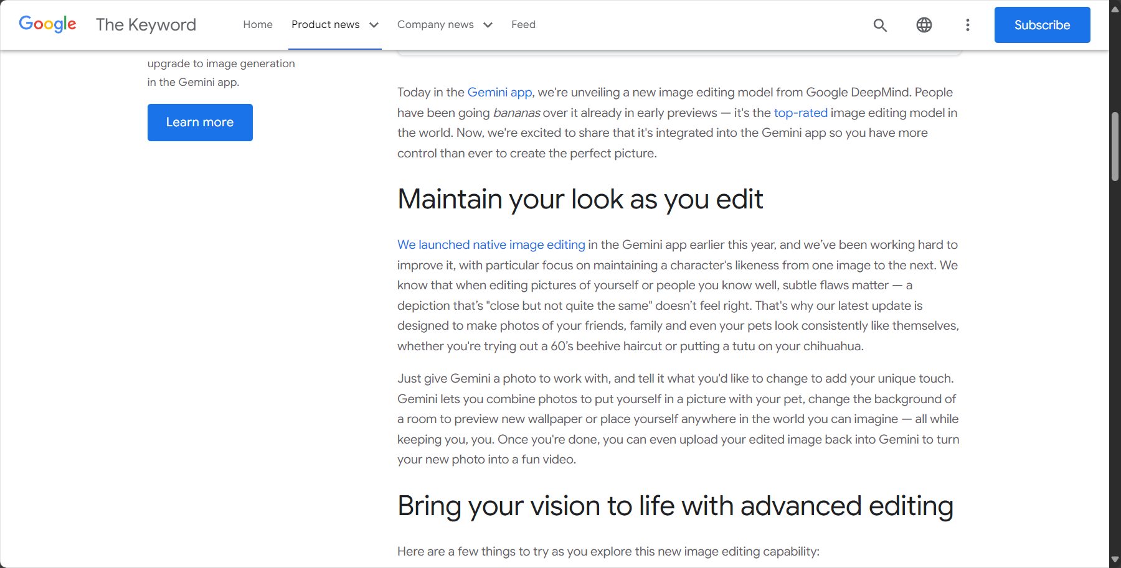Click the Subscribe button
The image size is (1121, 568).
(1042, 25)
